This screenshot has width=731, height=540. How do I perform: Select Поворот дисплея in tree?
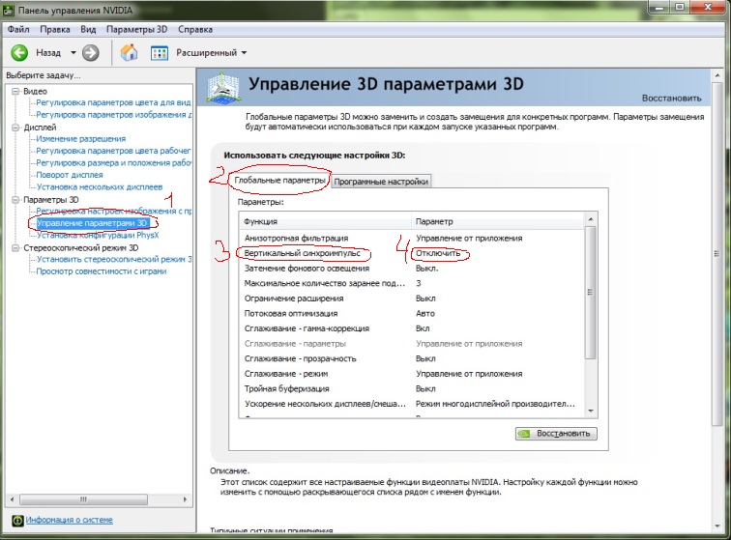click(70, 175)
